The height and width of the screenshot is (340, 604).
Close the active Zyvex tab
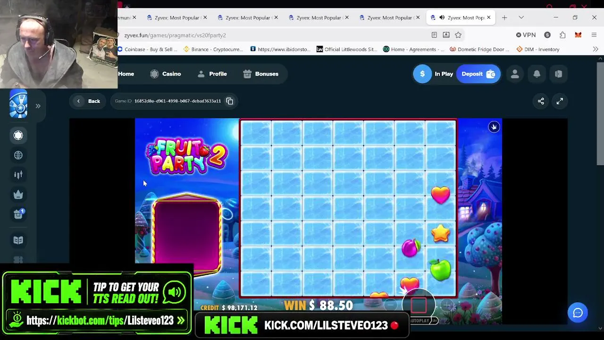tap(488, 17)
